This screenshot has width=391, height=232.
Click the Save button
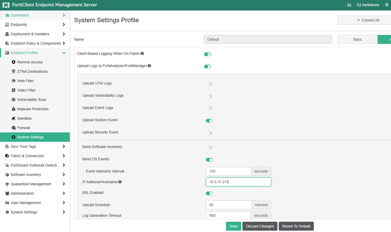click(x=233, y=226)
